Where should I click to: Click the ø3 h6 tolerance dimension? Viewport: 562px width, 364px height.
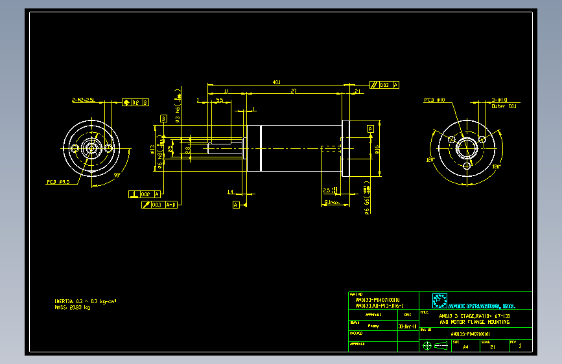178,106
